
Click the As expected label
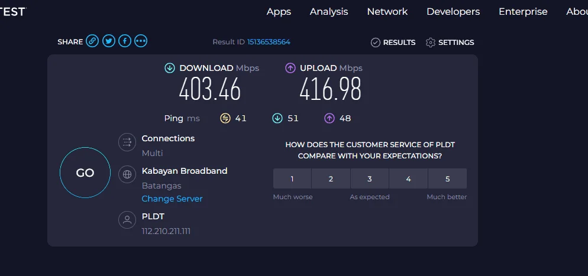370,197
